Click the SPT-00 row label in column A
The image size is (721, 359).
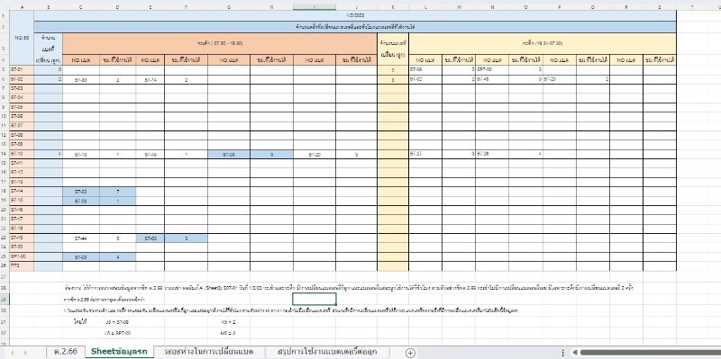coord(22,257)
